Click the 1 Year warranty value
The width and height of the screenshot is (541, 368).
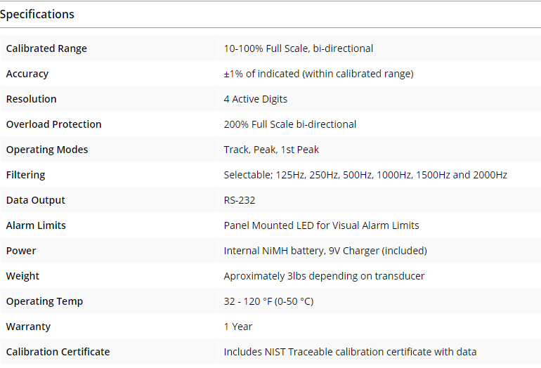[238, 327]
